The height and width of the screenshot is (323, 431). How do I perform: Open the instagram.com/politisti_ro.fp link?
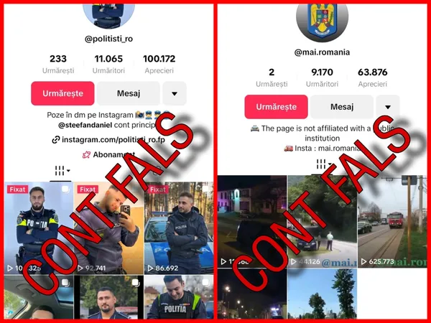click(x=113, y=140)
